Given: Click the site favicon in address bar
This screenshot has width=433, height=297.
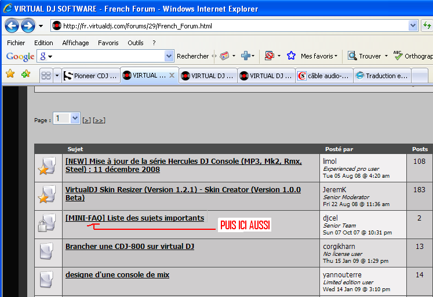Looking at the screenshot, I should (57, 25).
